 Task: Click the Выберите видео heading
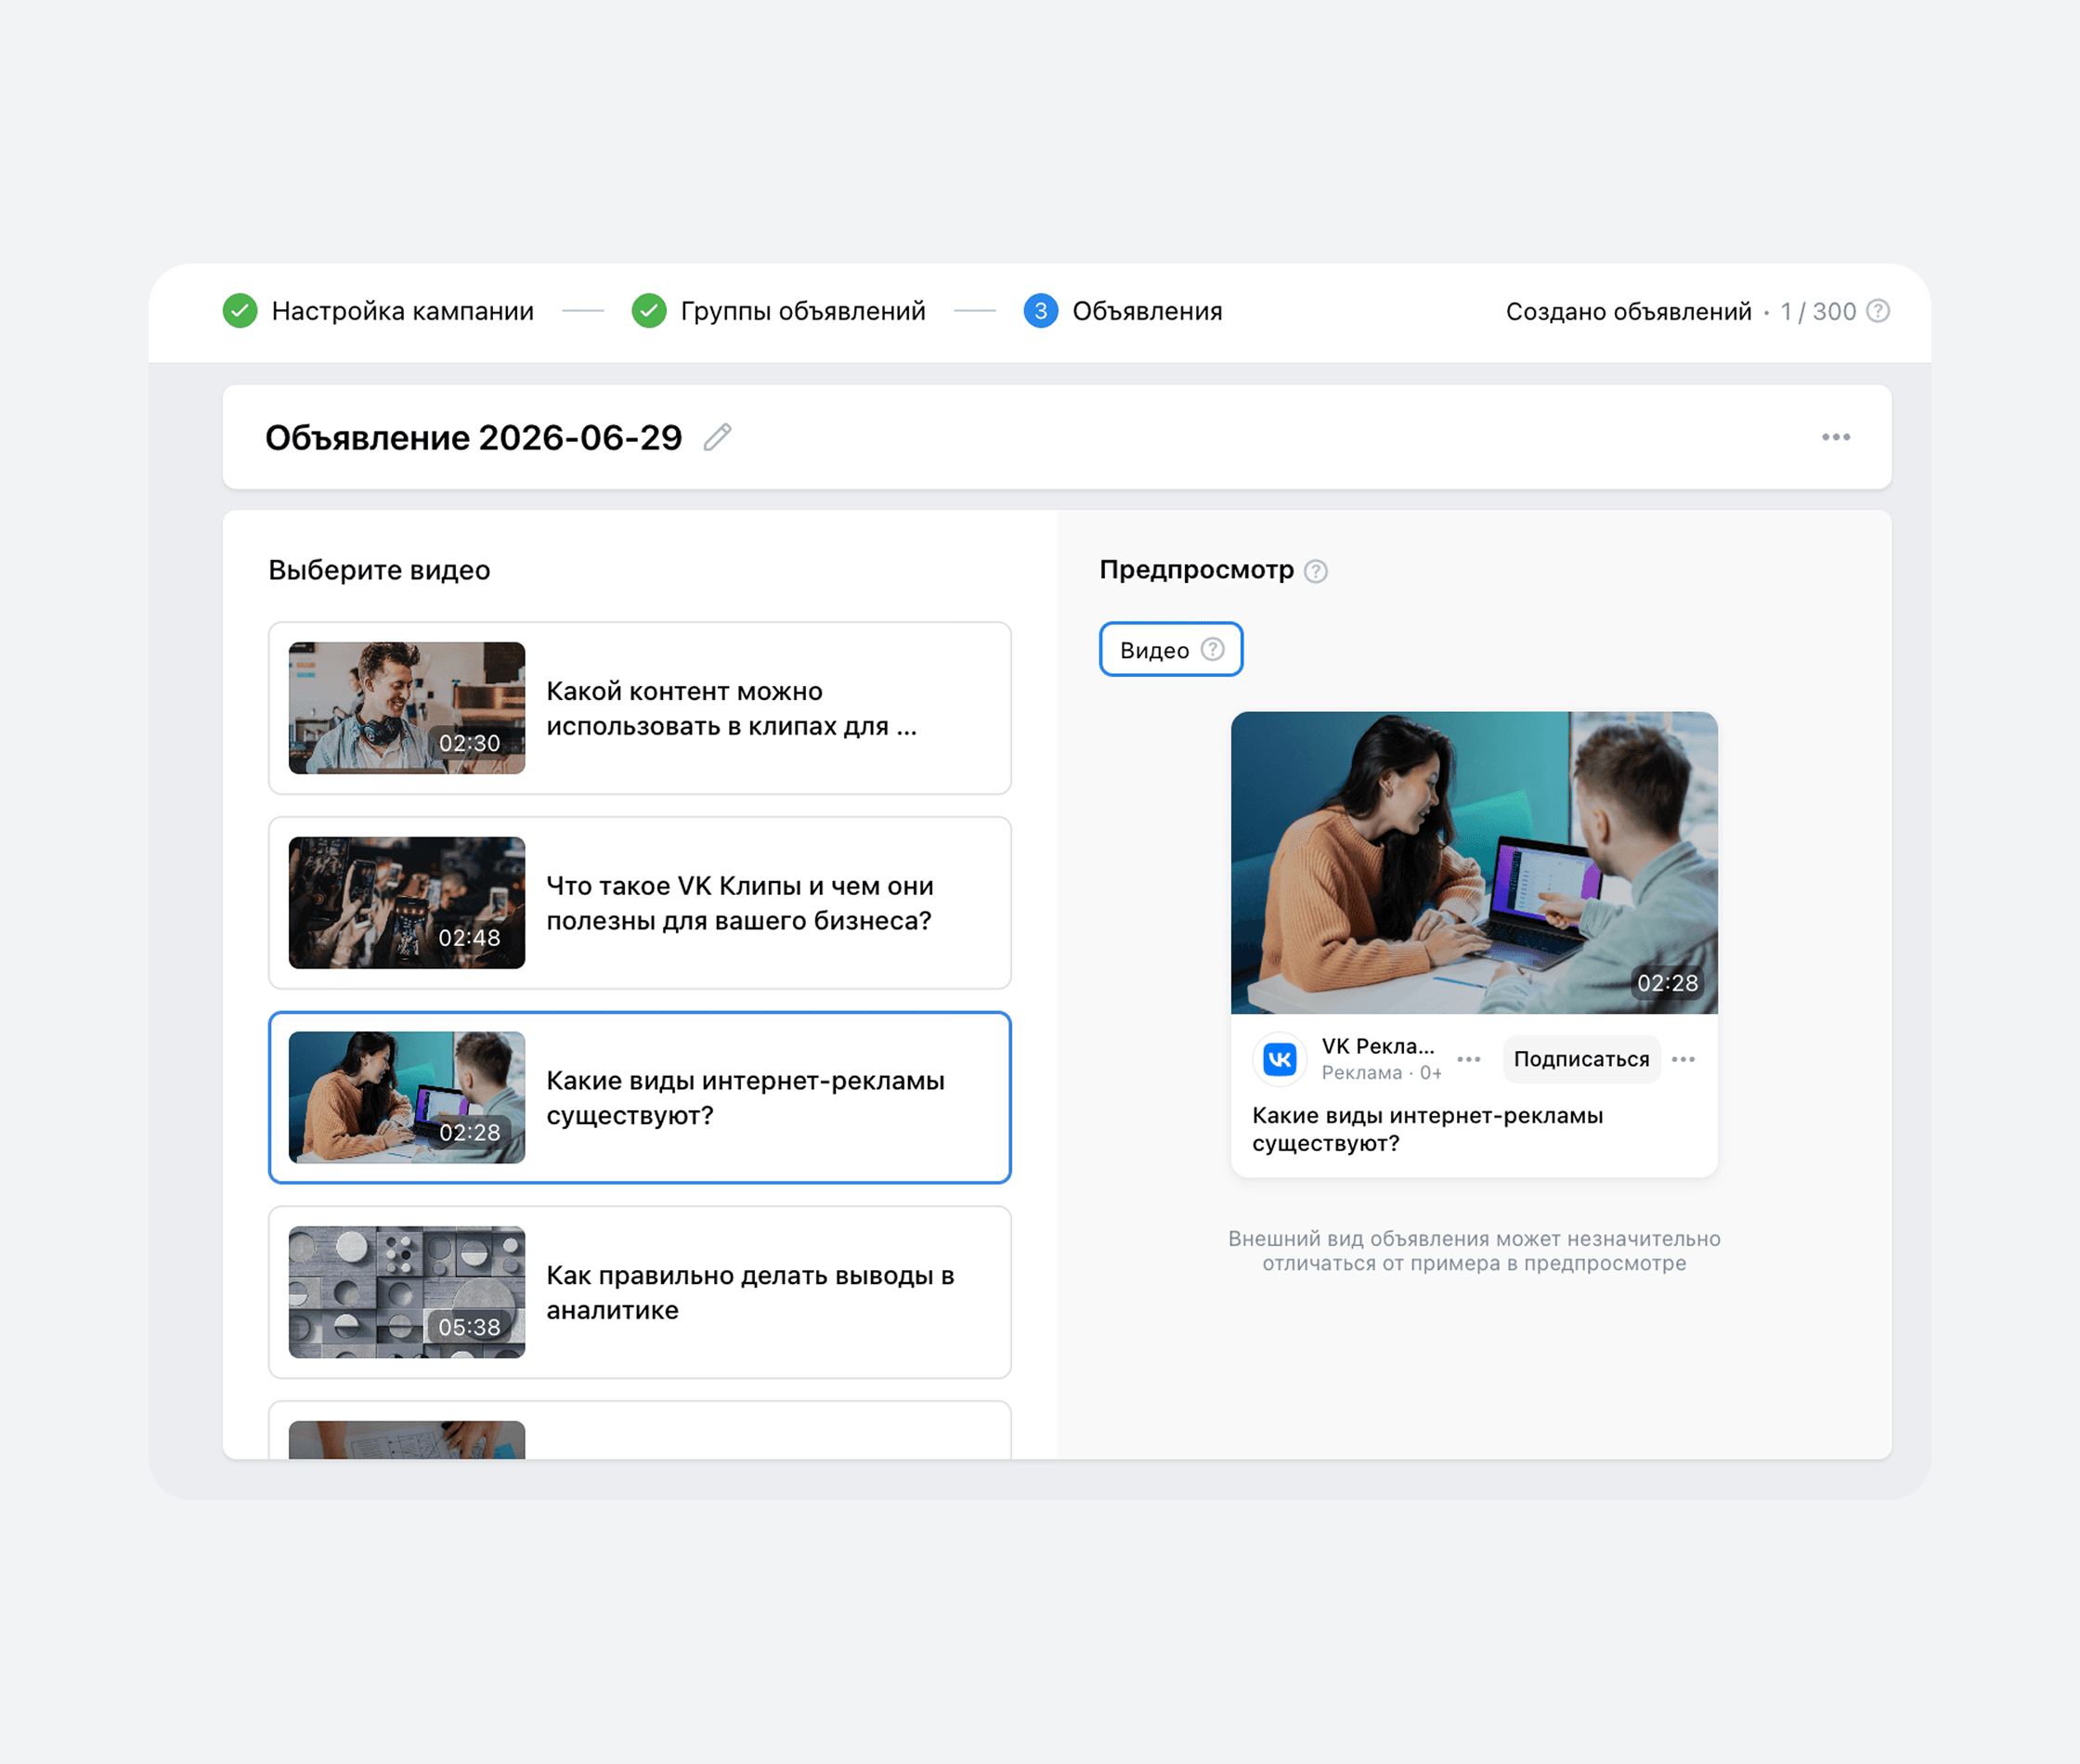pyautogui.click(x=379, y=570)
